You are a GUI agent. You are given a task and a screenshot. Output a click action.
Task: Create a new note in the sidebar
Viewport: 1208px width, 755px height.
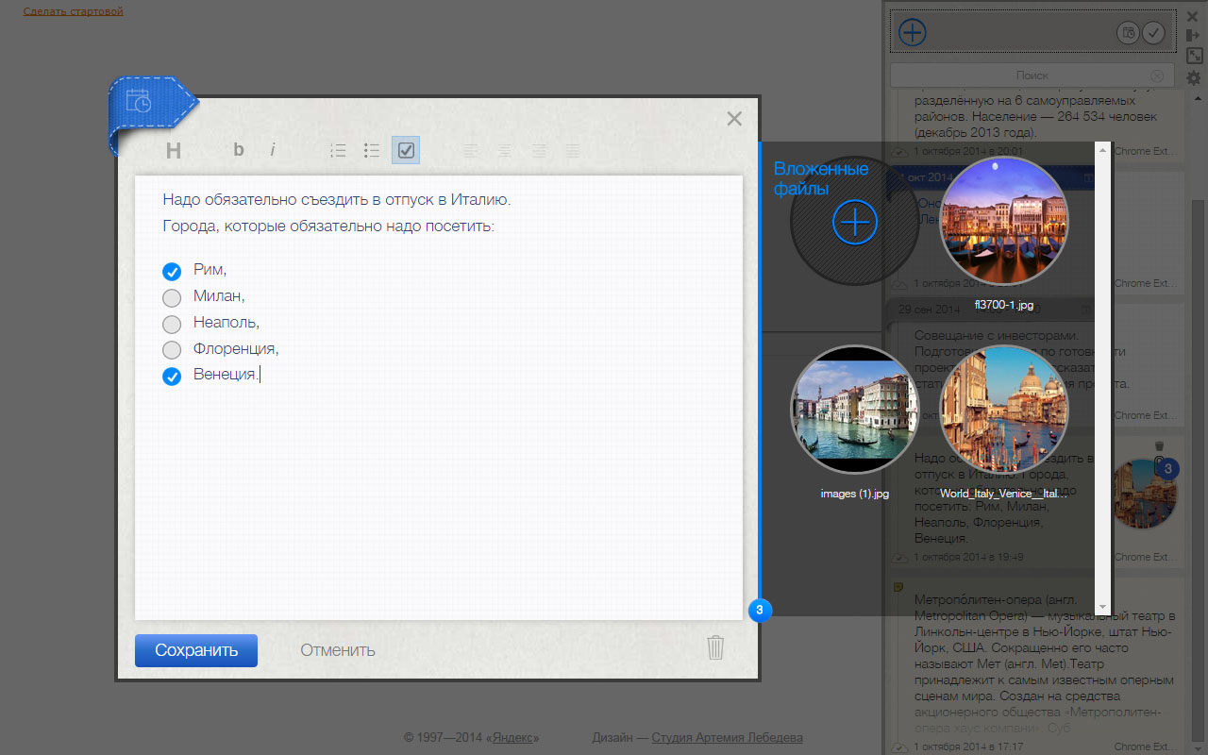click(912, 32)
